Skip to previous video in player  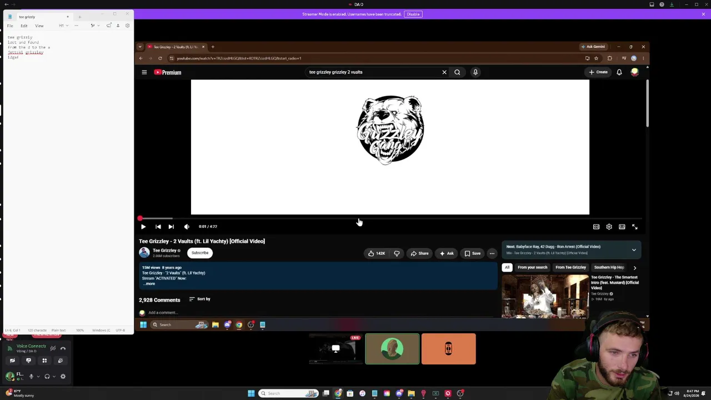[x=158, y=227]
